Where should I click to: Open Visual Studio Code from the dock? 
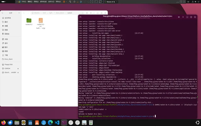57,123
